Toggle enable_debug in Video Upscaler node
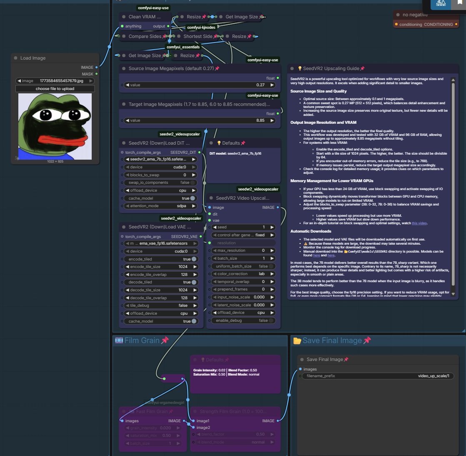 point(243,321)
